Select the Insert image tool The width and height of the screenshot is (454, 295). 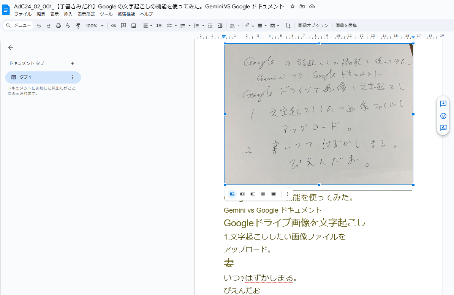point(133,25)
